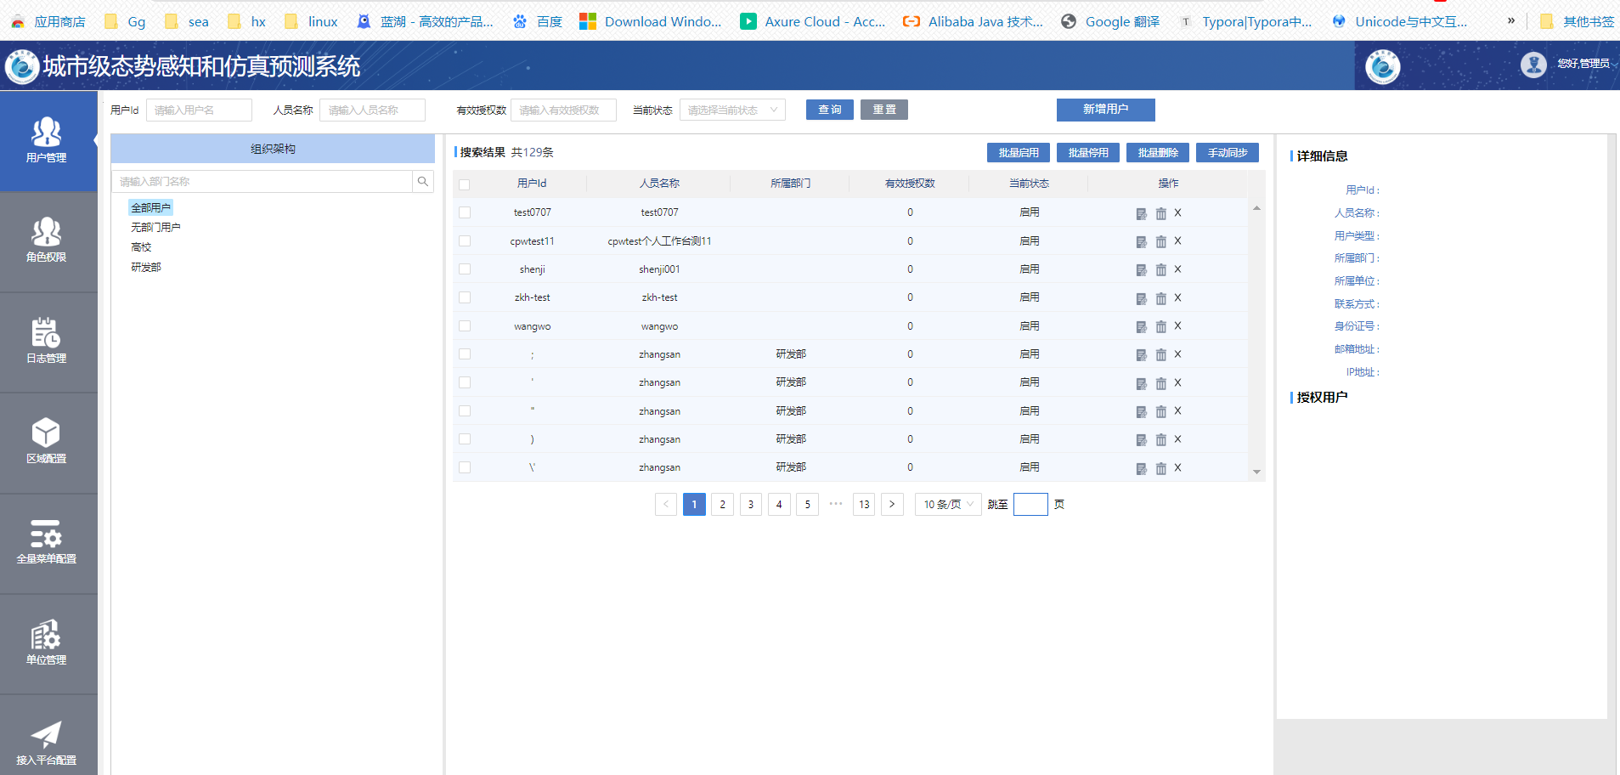Click the 重置 reset button
Screen dimensions: 1620x775
coord(884,110)
